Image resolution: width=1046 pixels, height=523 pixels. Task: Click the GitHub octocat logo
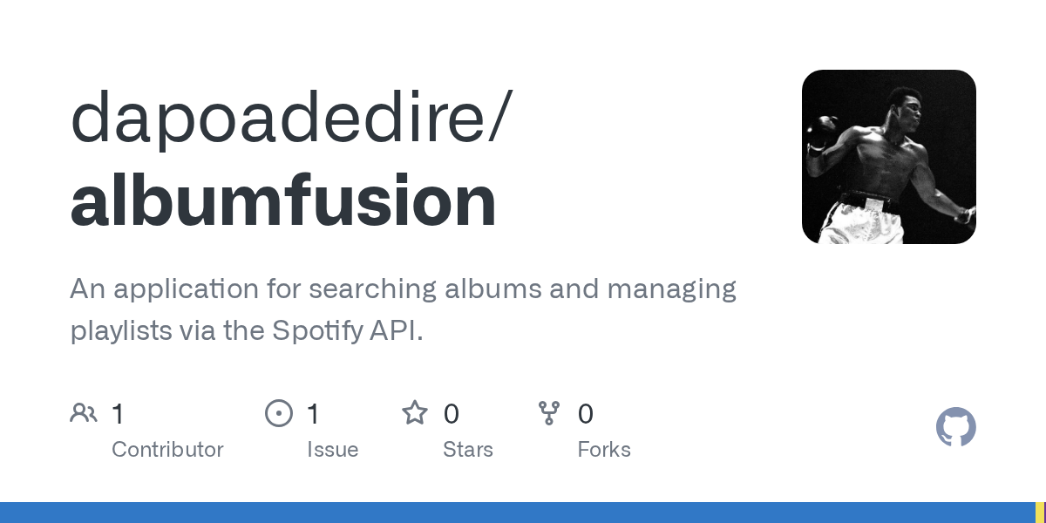click(x=956, y=427)
